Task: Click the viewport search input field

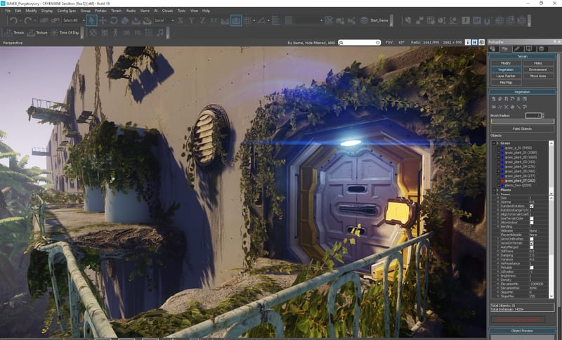Action: pyautogui.click(x=360, y=42)
